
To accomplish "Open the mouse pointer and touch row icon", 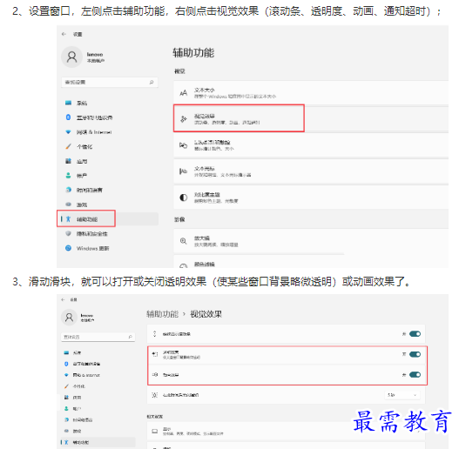I will coord(184,145).
